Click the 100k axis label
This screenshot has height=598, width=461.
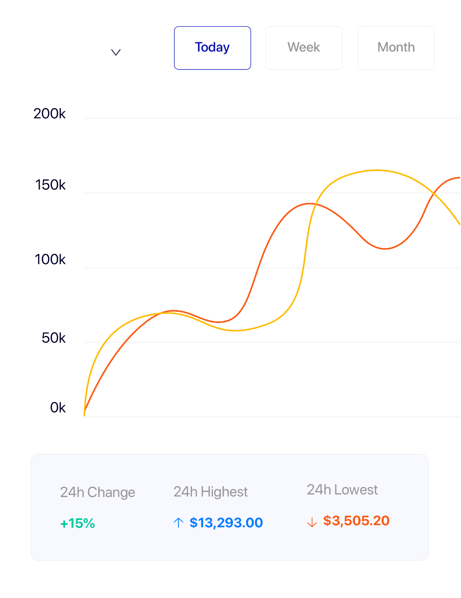(50, 260)
